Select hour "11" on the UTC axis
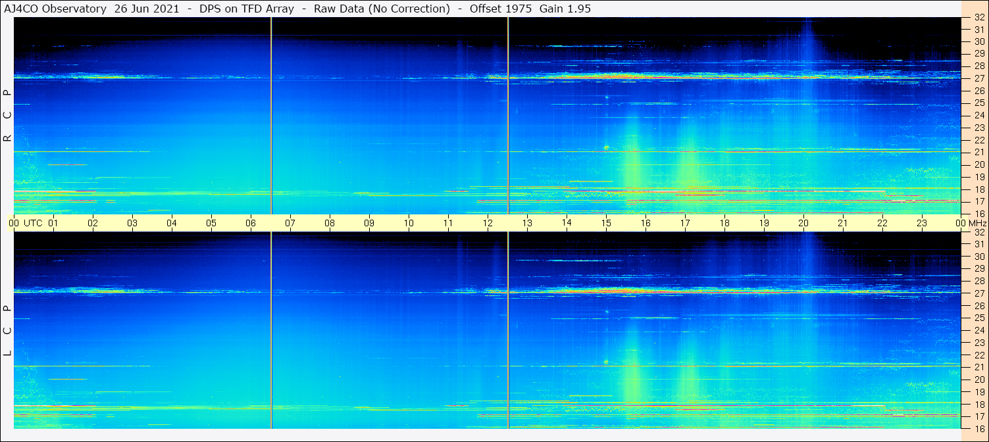 (448, 223)
